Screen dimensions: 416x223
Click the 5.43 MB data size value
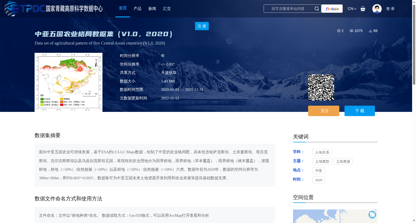pos(168,81)
